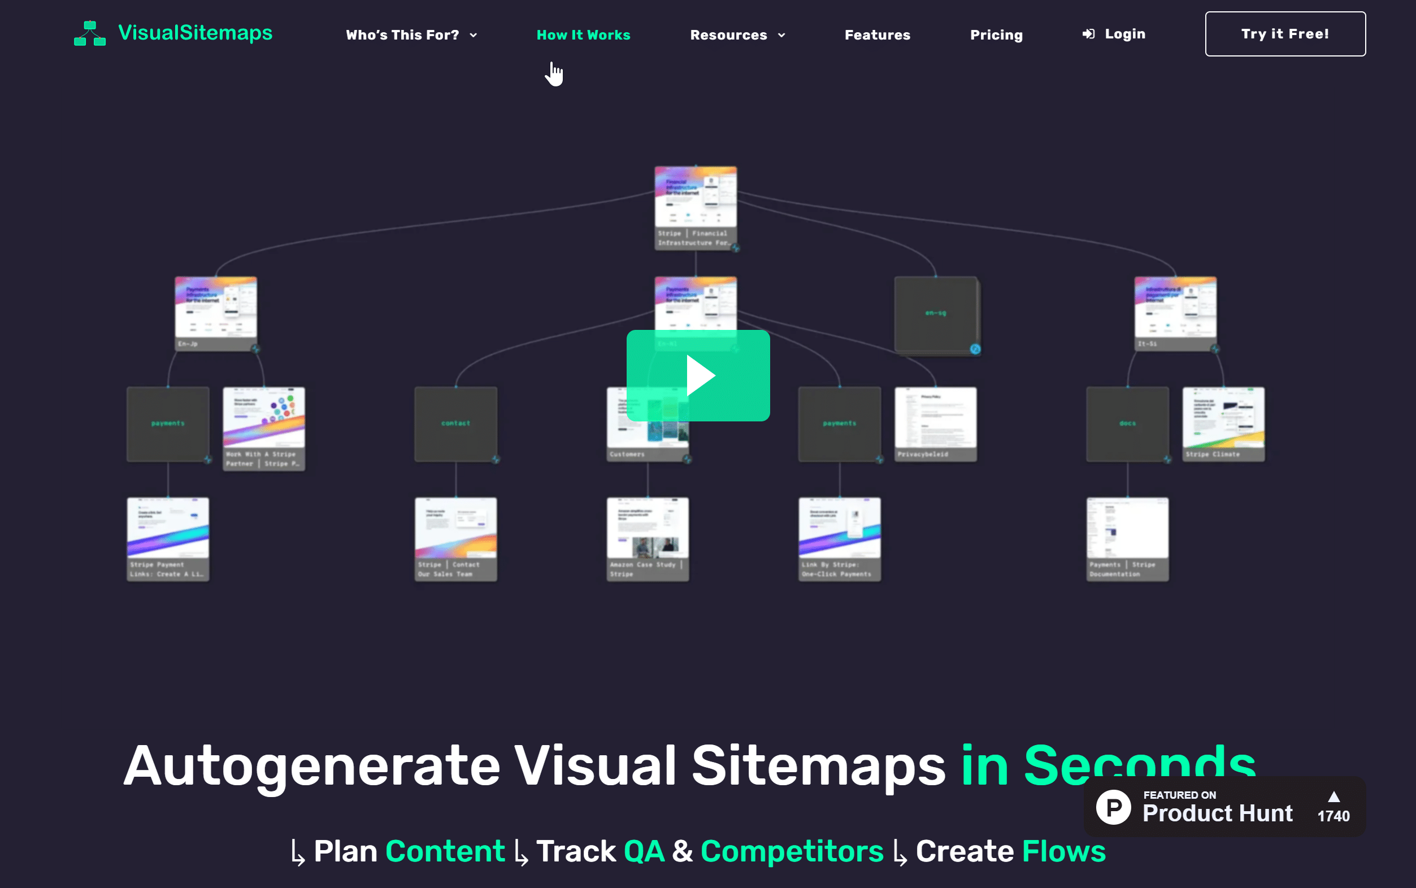
Task: Open the Link By Stripe One-Click Payments thumbnail
Action: [840, 539]
